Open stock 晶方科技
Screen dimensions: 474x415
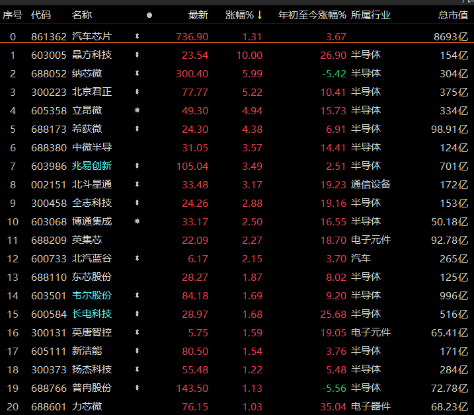coord(92,55)
